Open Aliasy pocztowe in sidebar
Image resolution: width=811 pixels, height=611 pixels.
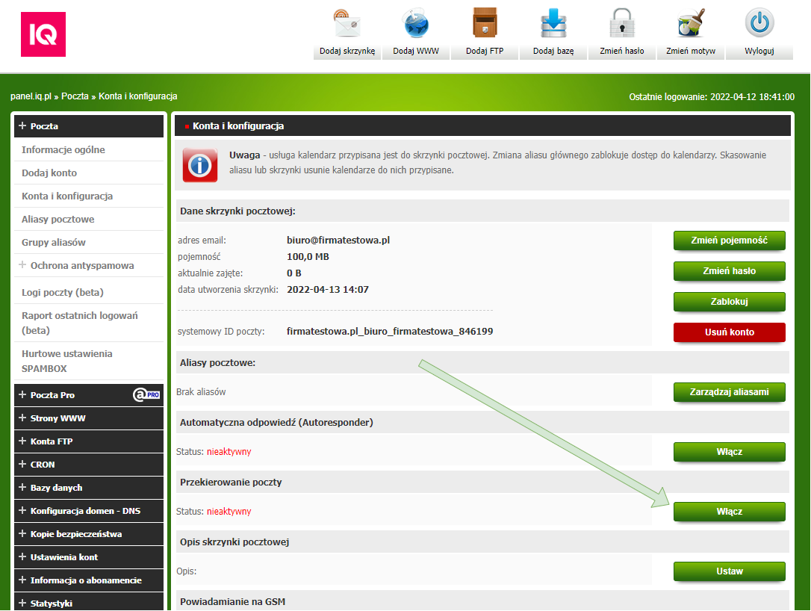(58, 220)
